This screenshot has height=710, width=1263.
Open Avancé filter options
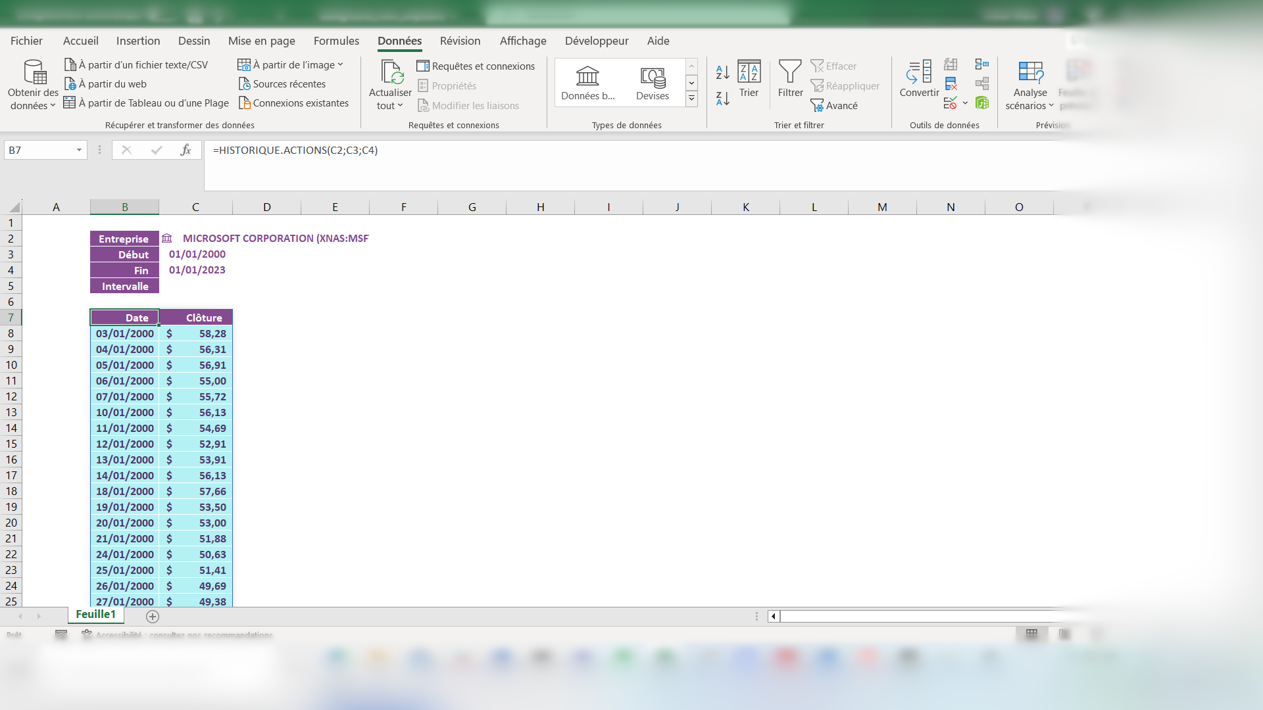(834, 105)
